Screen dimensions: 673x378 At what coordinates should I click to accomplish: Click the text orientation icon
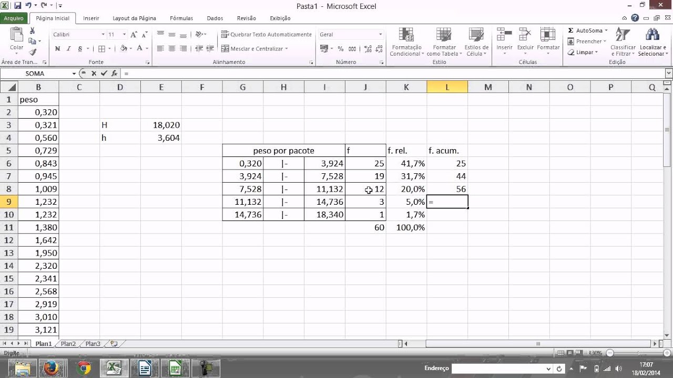coord(199,34)
